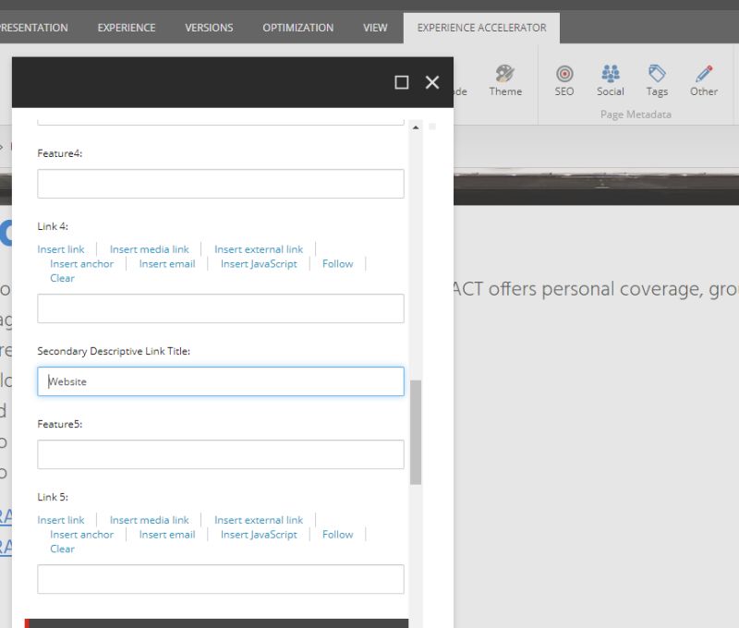
Task: Click inside the Feature4 text field
Action: coord(220,183)
